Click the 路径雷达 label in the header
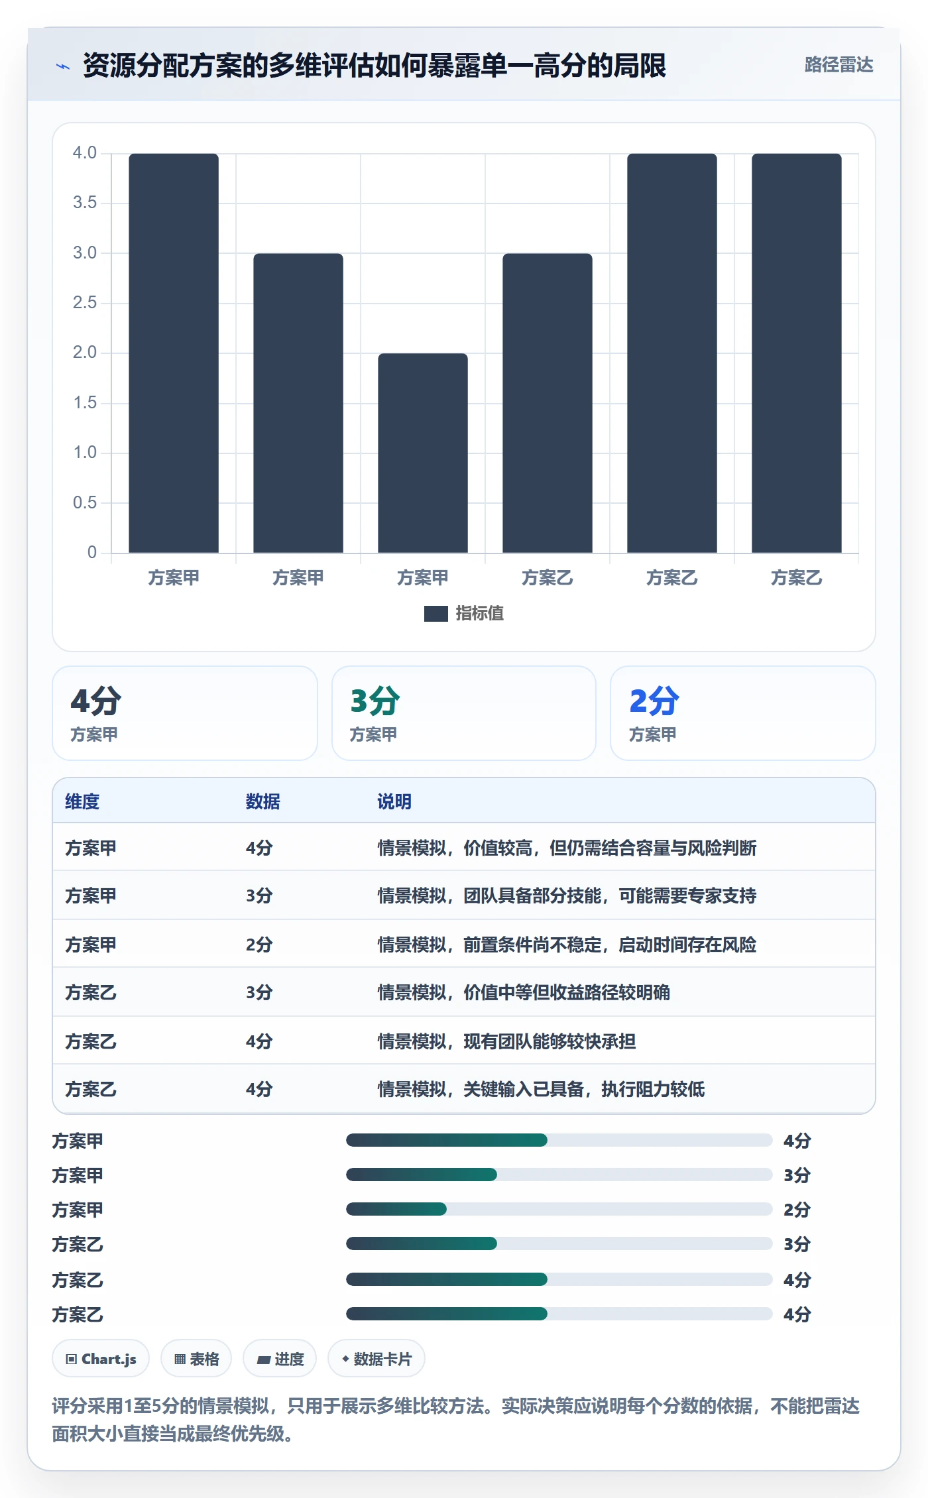 tap(839, 65)
